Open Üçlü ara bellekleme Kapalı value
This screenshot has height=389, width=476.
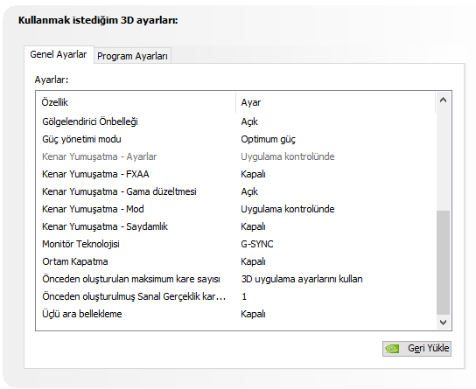pos(253,314)
